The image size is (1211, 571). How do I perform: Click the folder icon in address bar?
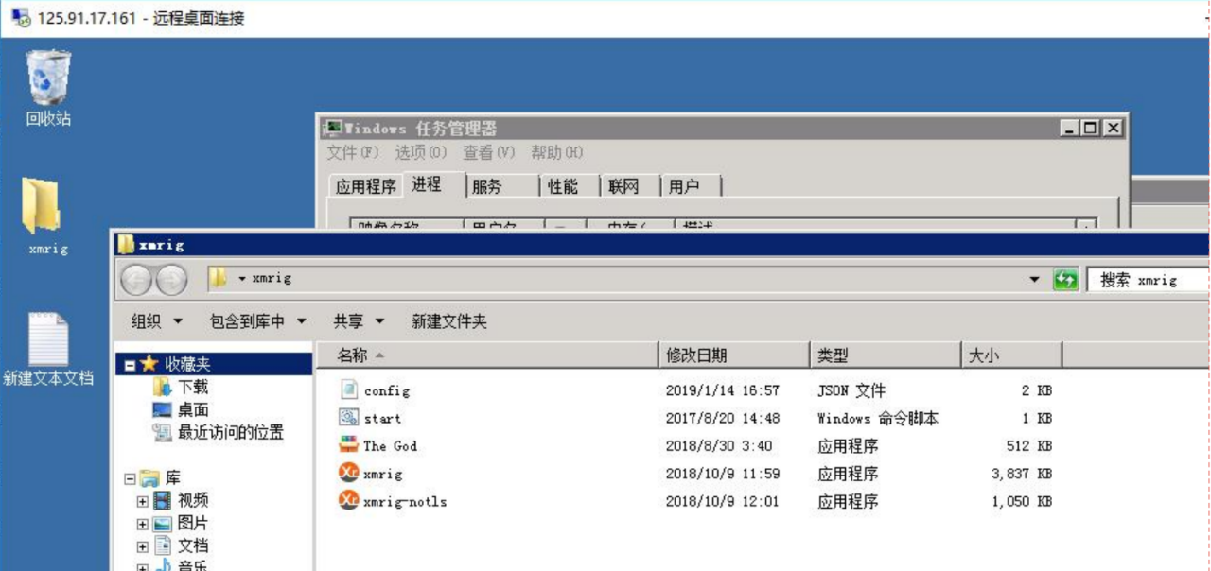[219, 278]
